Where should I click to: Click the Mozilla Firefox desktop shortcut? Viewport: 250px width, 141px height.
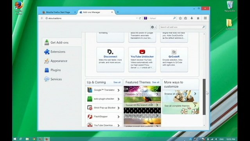click(x=19, y=8)
